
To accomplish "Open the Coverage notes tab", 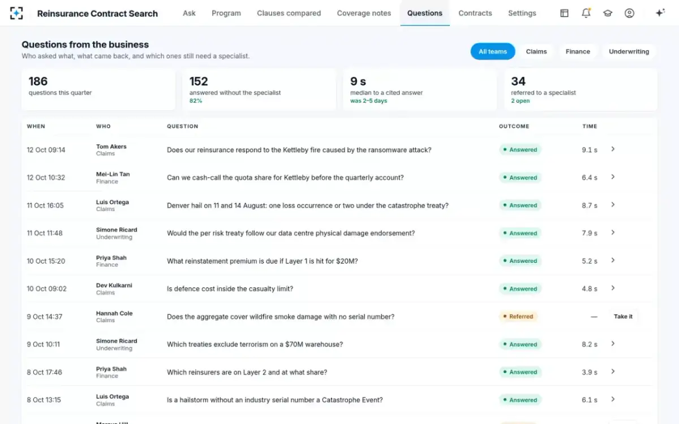I will click(364, 13).
